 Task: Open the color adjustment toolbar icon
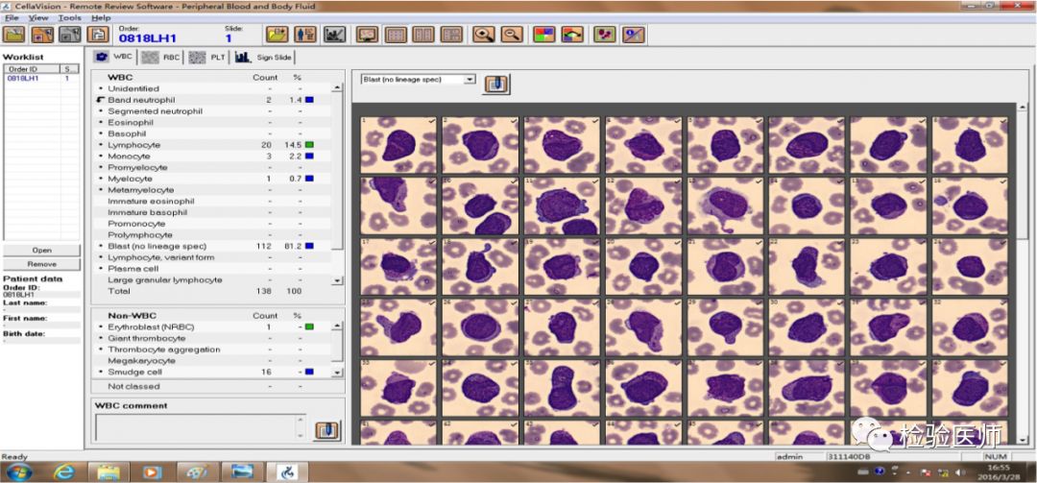(x=543, y=35)
